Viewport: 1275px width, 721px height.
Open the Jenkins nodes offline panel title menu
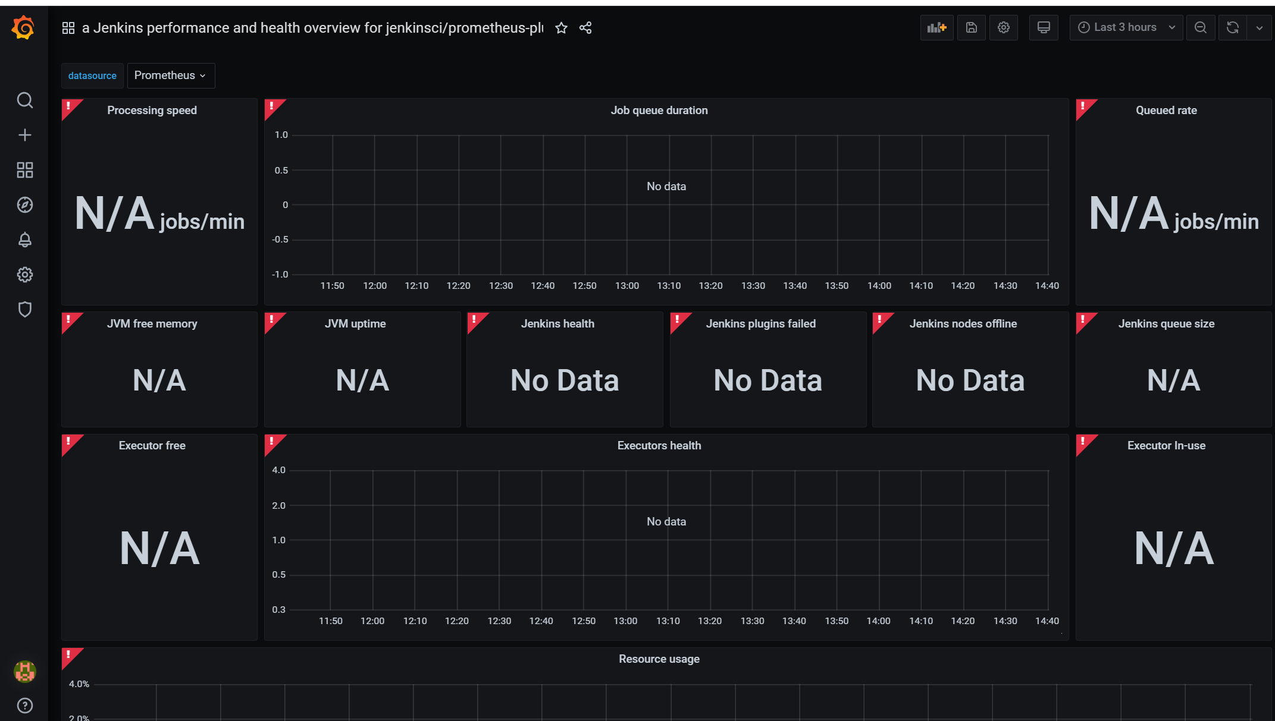pos(963,323)
